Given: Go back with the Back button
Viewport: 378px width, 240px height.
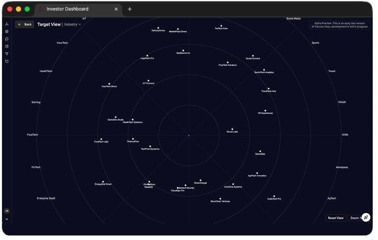Looking at the screenshot, I should coord(25,24).
